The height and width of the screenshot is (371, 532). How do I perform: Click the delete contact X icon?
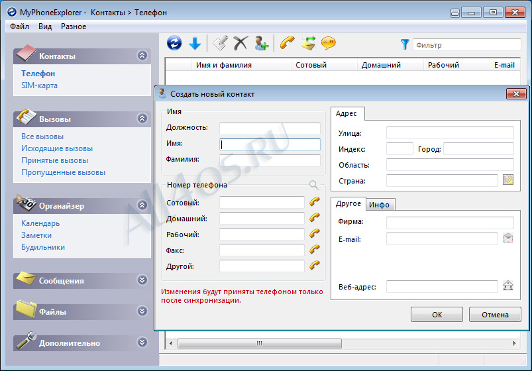click(240, 44)
